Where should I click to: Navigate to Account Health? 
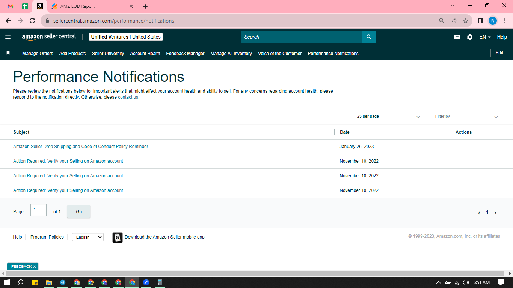point(145,54)
